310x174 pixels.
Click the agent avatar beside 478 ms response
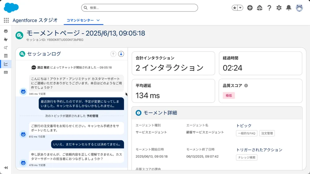pos(23,163)
